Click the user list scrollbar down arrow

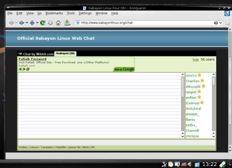coord(213,136)
